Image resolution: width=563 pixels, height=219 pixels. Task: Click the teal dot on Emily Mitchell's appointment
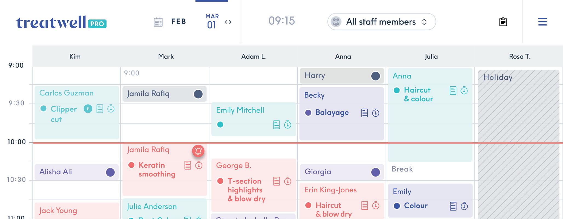220,125
